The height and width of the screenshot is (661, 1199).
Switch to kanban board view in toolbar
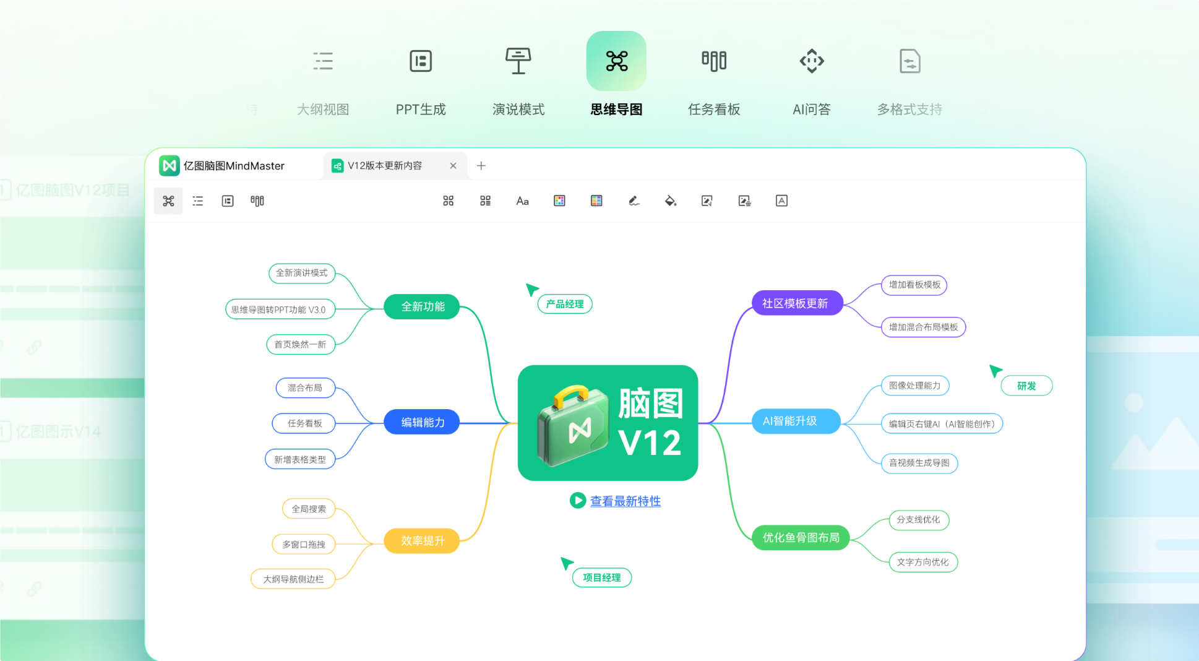point(257,201)
